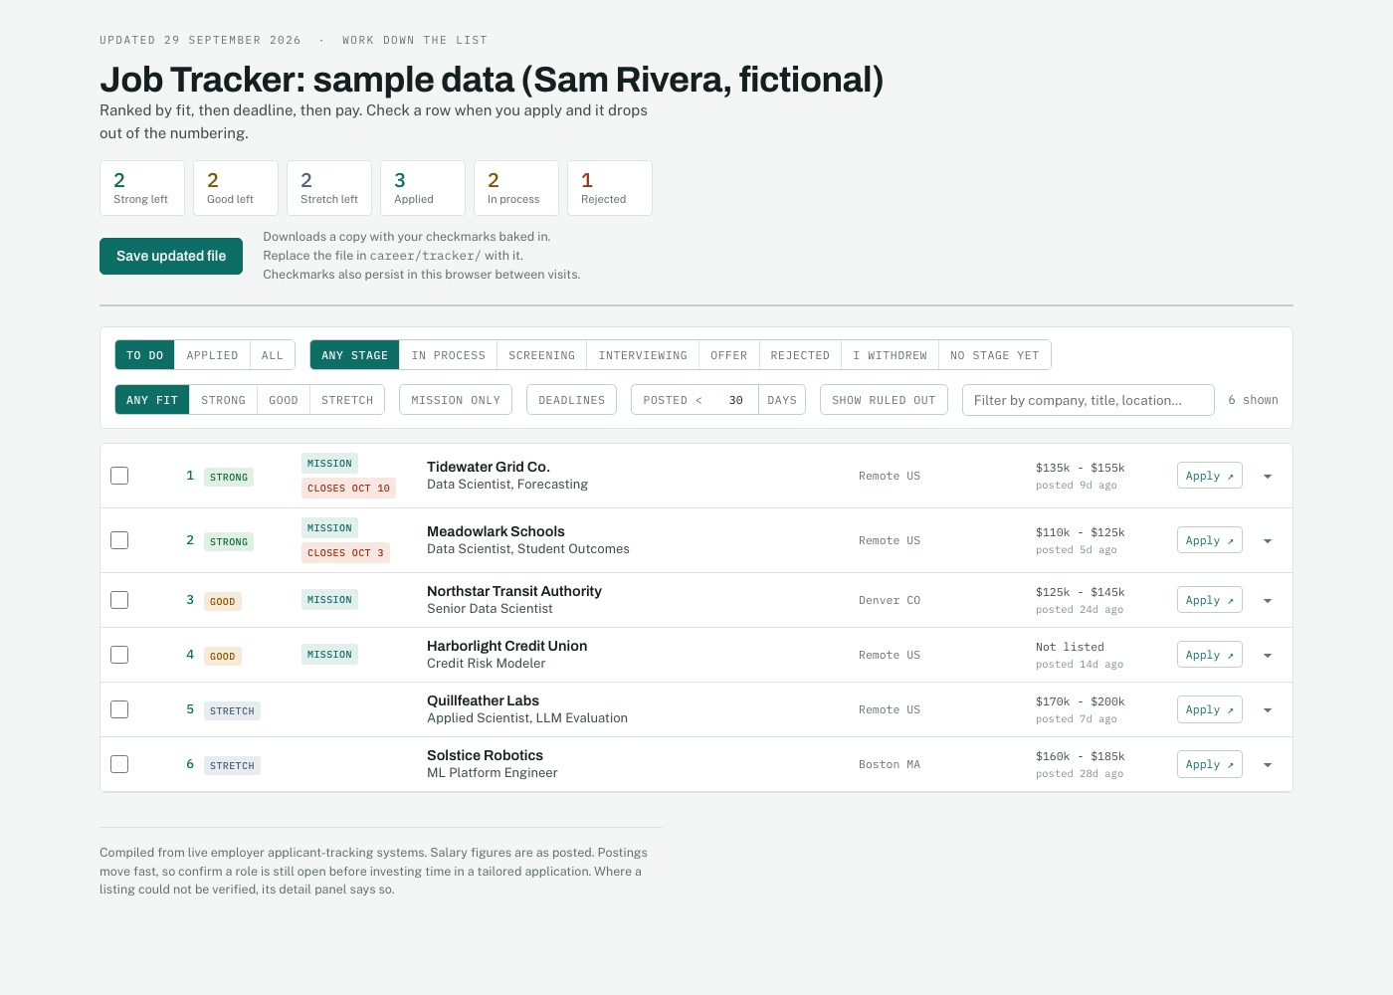The width and height of the screenshot is (1393, 995).
Task: Click the In process stat card
Action: [516, 188]
